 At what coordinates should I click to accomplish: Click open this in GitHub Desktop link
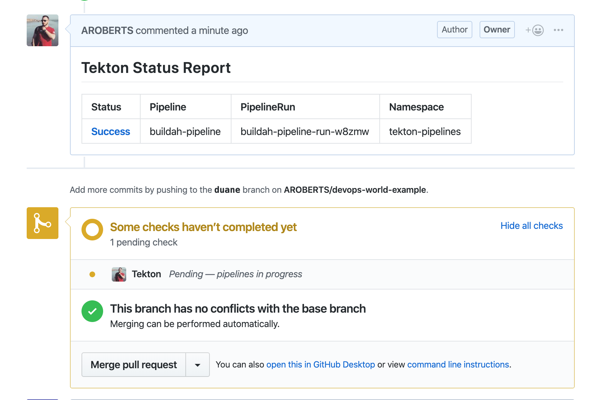click(x=321, y=365)
